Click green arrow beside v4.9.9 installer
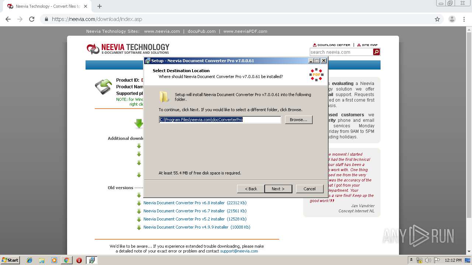 tap(139, 227)
